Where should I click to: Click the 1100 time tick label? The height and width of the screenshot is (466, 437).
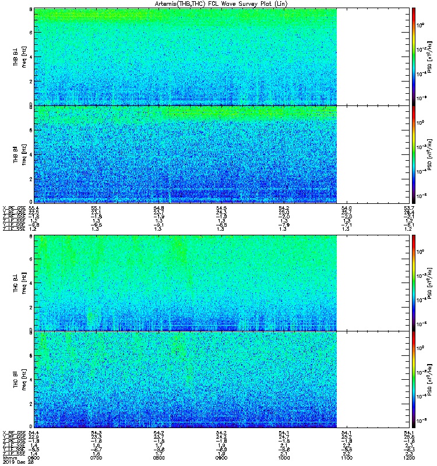[347, 458]
